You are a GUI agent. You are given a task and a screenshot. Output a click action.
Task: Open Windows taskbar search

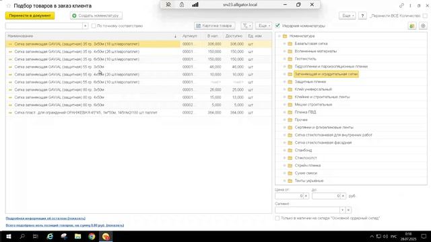coord(22,237)
